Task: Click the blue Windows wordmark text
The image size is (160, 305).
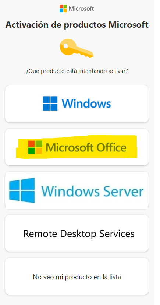Action: click(x=86, y=103)
